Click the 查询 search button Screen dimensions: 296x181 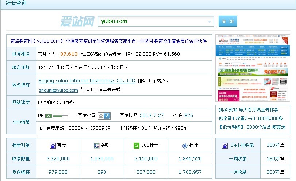[228, 21]
